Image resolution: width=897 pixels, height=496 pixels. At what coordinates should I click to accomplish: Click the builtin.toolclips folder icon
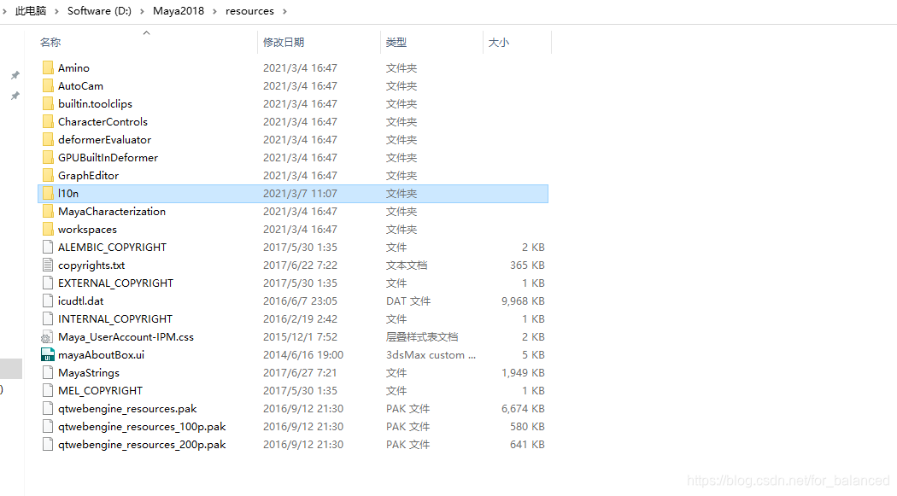(48, 104)
